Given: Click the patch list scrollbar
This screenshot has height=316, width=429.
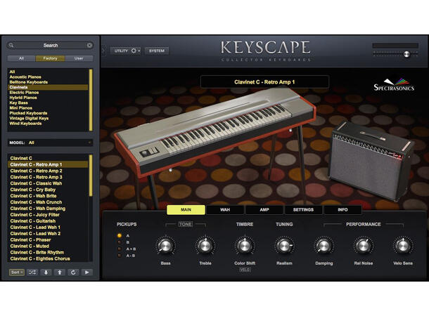Looking at the screenshot, I should 91,176.
